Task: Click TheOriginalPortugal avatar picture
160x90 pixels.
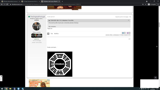Action: point(37,26)
